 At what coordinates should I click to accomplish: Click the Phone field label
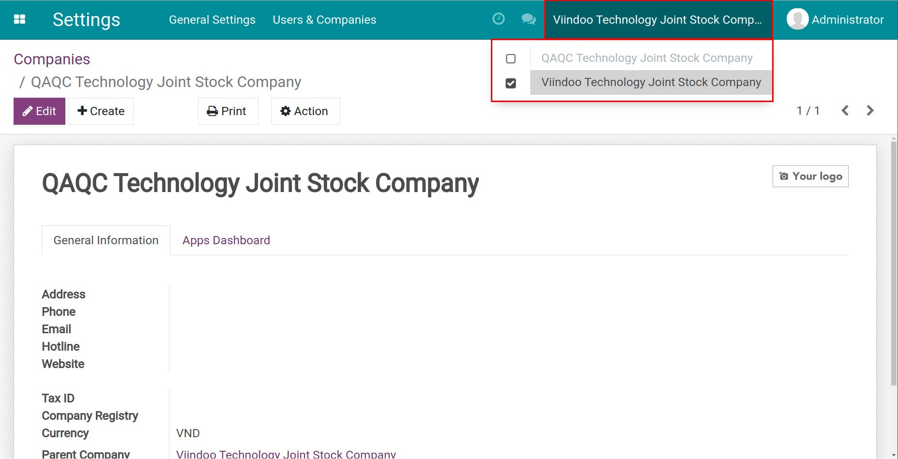click(59, 312)
